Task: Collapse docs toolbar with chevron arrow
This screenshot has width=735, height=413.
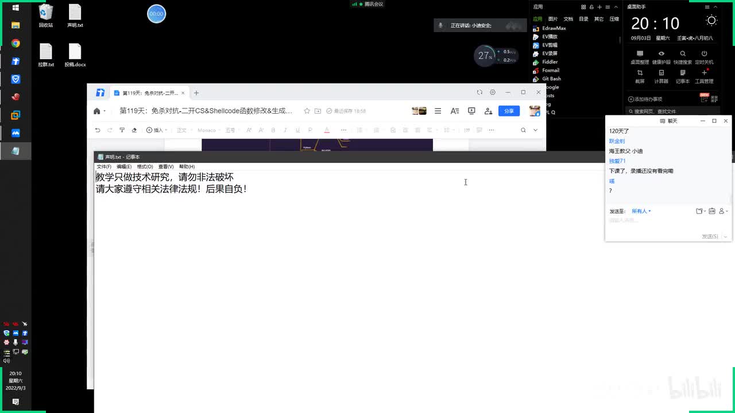Action: [x=535, y=130]
